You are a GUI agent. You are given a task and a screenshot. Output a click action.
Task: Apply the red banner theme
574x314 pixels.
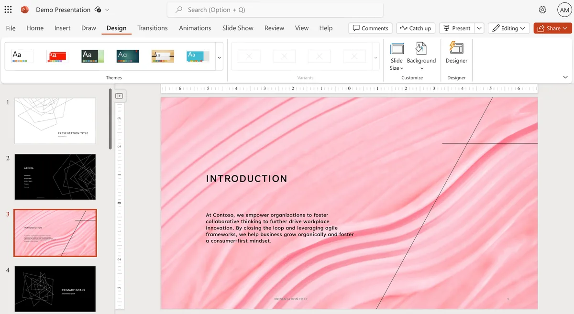coord(57,56)
